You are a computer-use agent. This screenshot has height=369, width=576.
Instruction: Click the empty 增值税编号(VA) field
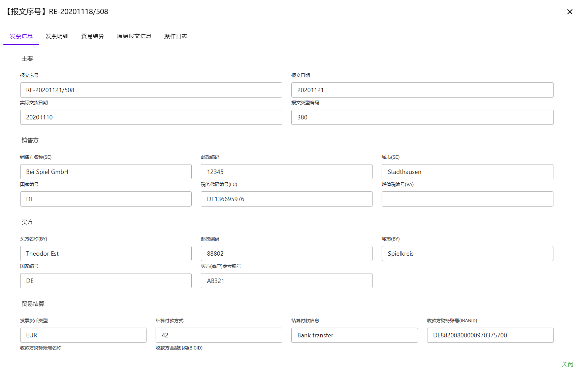coord(467,199)
